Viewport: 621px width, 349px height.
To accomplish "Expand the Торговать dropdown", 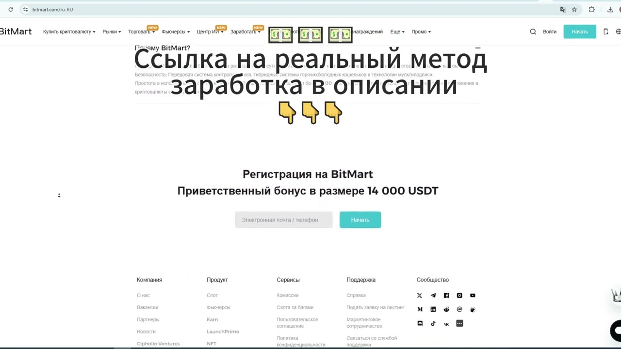I will coord(142,32).
